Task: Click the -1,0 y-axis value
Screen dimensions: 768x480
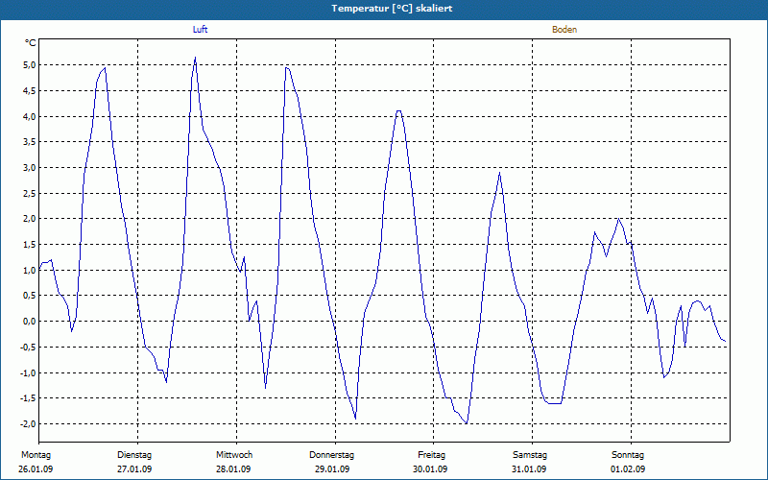Action: coord(28,372)
